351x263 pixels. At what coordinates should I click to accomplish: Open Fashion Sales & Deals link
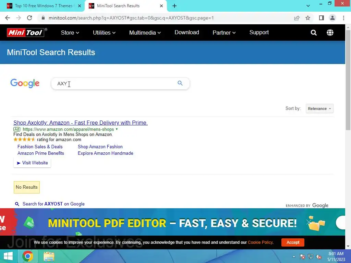point(40,147)
